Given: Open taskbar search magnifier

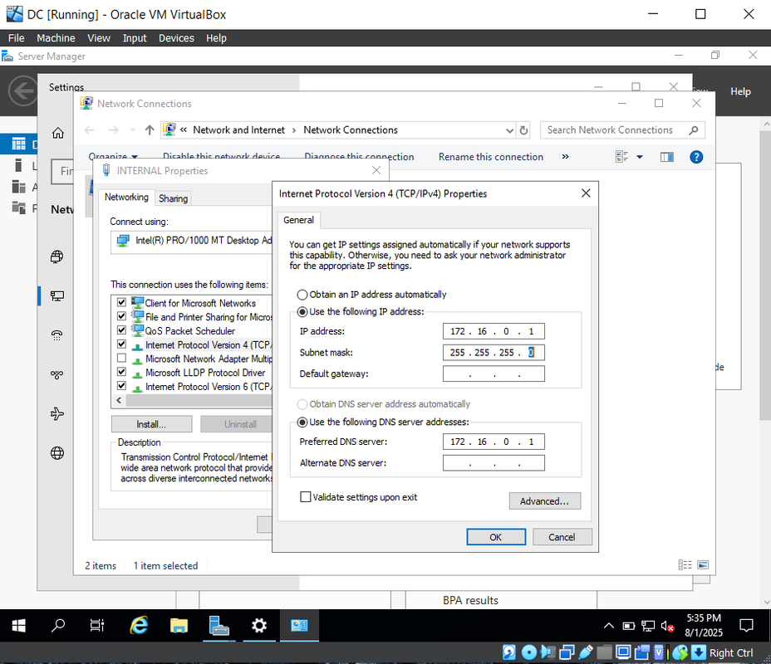Looking at the screenshot, I should tap(58, 625).
